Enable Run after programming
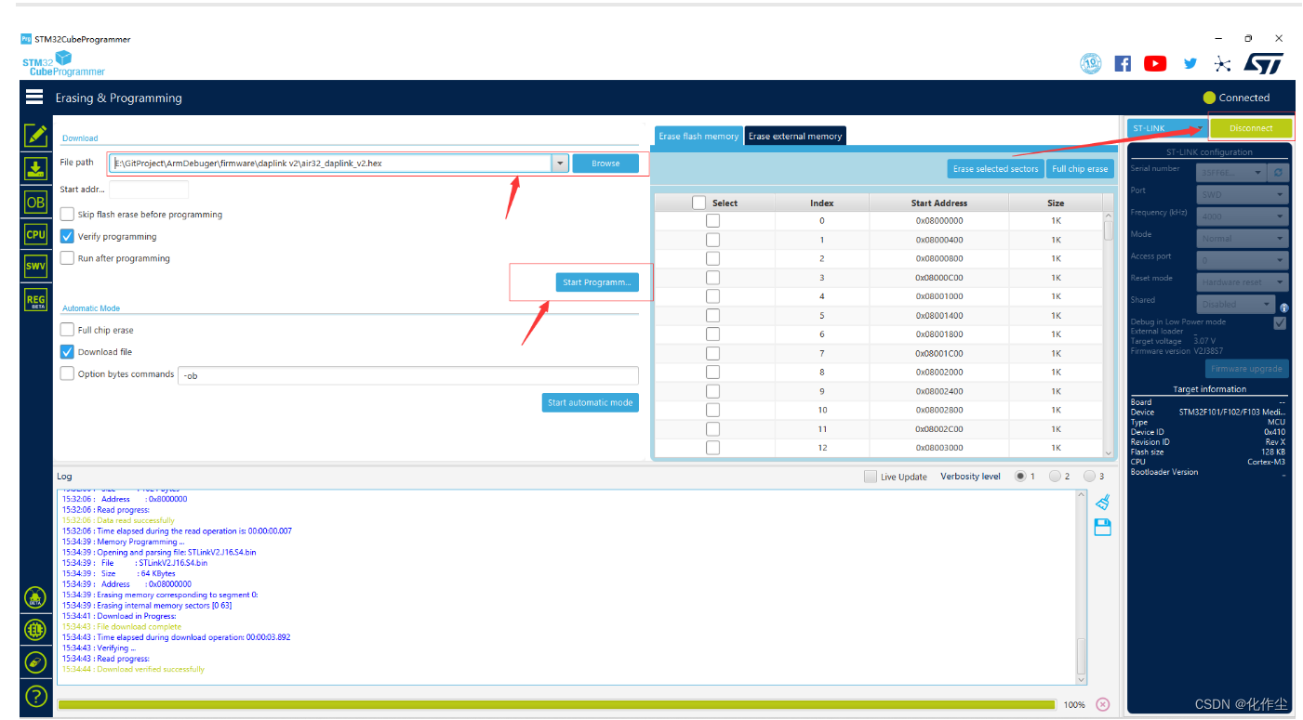 [x=67, y=257]
